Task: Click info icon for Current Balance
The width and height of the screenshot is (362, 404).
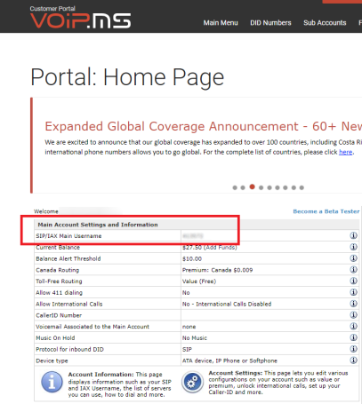Action: (x=353, y=247)
